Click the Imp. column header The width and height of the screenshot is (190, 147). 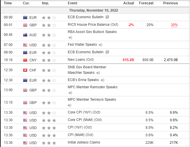click(x=45, y=3)
